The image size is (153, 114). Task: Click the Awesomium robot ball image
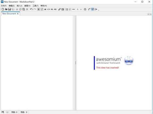click(x=129, y=60)
